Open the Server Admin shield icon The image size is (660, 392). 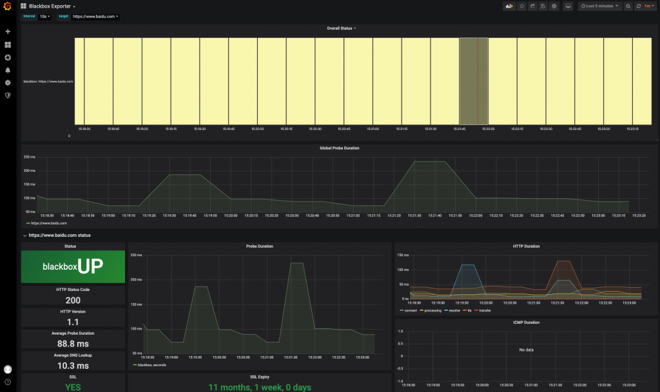tap(8, 95)
